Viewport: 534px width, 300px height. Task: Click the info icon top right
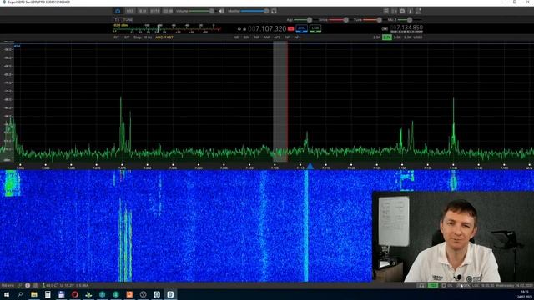click(411, 11)
